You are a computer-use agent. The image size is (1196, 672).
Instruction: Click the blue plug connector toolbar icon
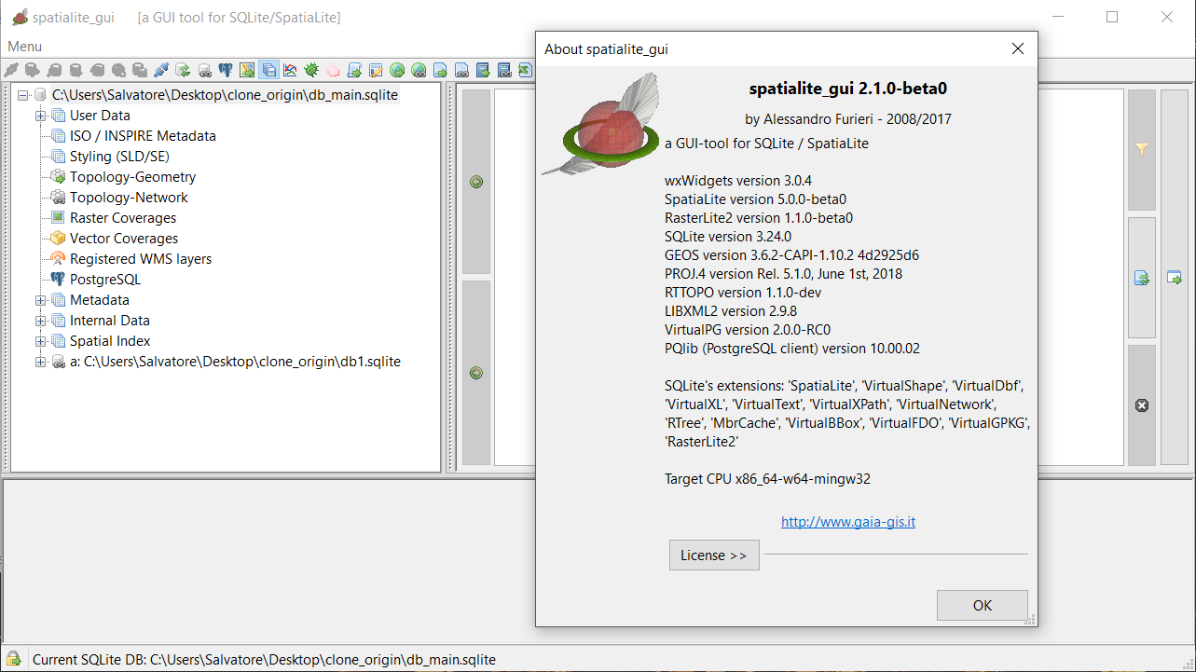pyautogui.click(x=161, y=70)
